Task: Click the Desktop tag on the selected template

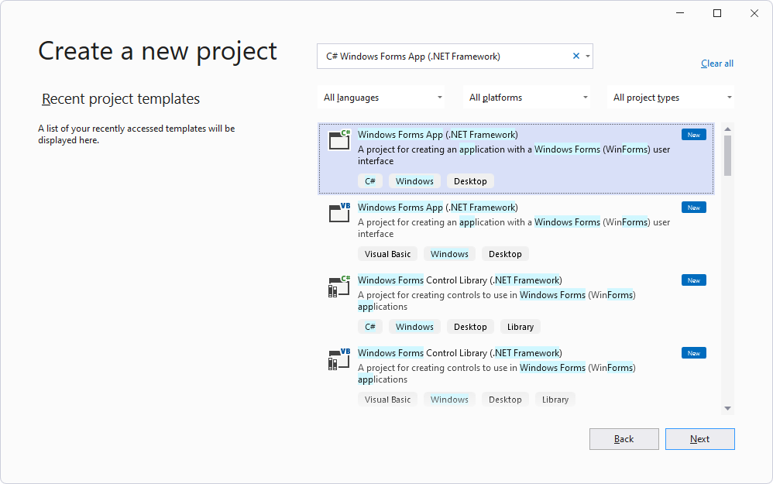Action: click(470, 180)
